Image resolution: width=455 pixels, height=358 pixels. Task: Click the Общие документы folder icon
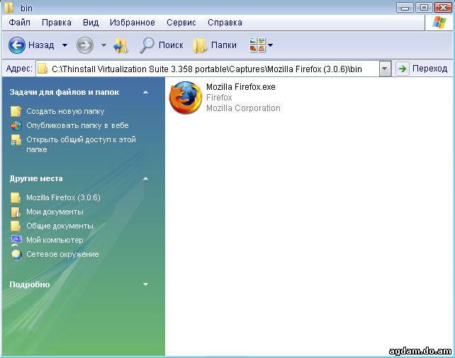pyautogui.click(x=16, y=226)
